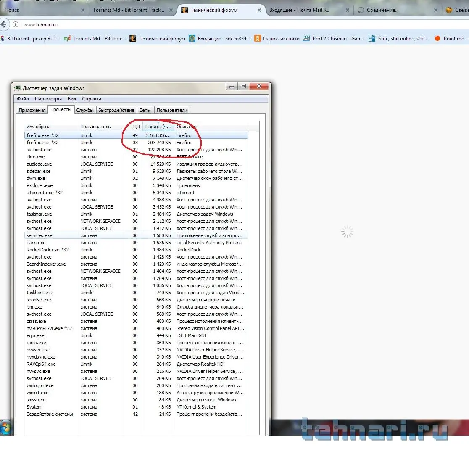
Task: Close the Поиск browser tab
Action: pyautogui.click(x=83, y=10)
